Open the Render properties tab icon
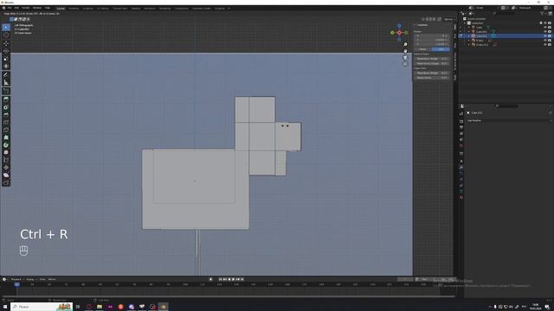The image size is (554, 311). pyautogui.click(x=461, y=121)
